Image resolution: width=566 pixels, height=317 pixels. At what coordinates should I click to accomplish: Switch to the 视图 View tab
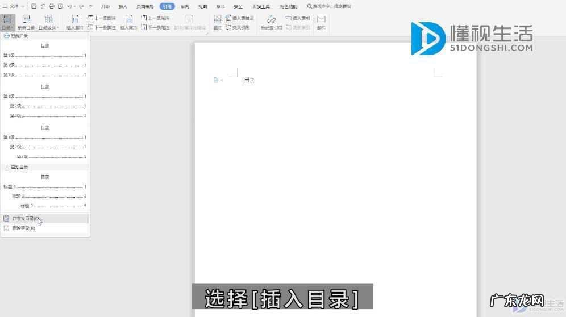click(203, 6)
